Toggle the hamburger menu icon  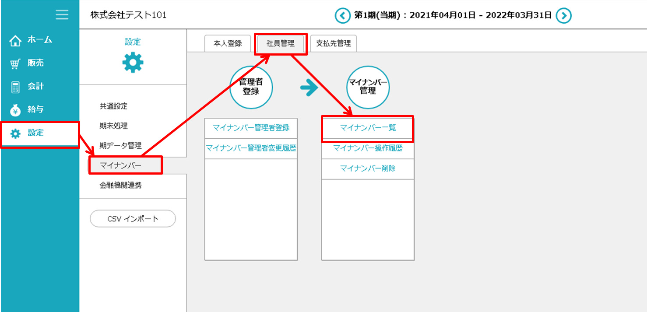click(62, 15)
